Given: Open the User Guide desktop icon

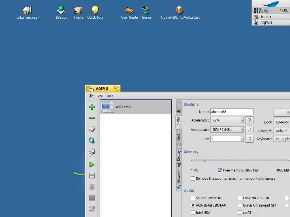Looking at the screenshot, I should point(129,13).
